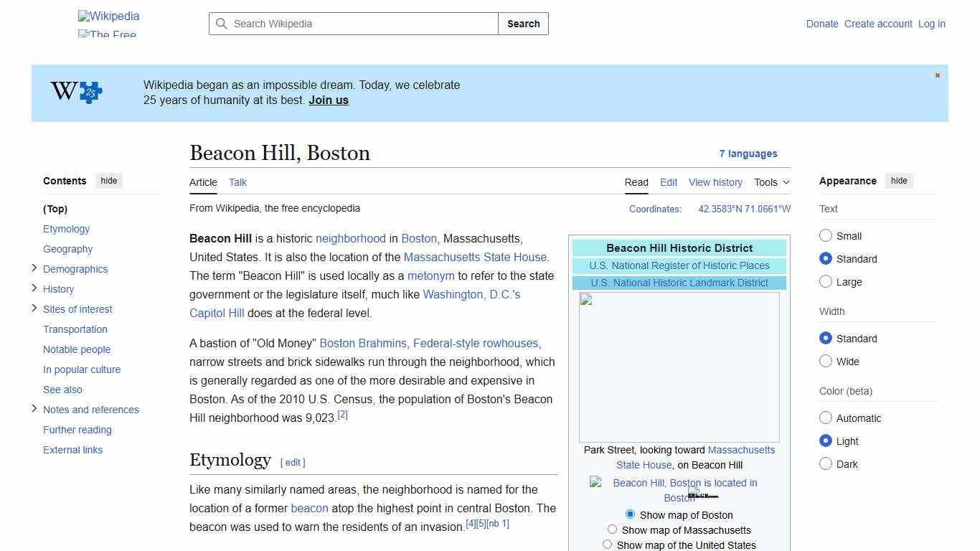Select Wide page width
The height and width of the screenshot is (551, 980).
(x=826, y=362)
